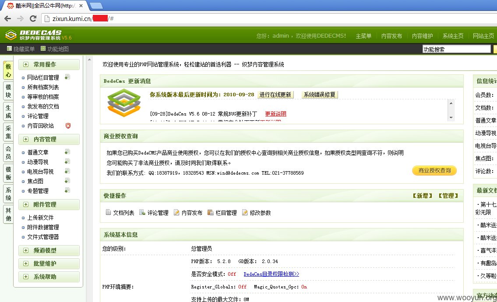Image resolution: width=497 pixels, height=302 pixels.
Task: Open 文件式管理器 in sidebar
Action: coord(43,237)
